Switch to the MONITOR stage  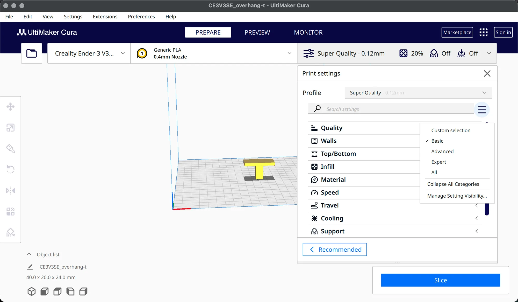(308, 32)
